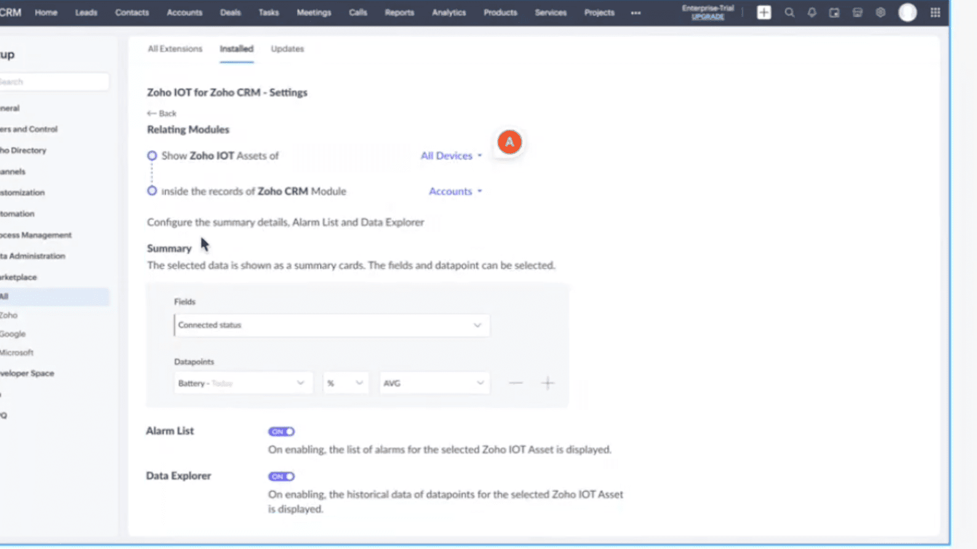This screenshot has width=977, height=549.
Task: Click the Summary heading
Action: pos(169,248)
